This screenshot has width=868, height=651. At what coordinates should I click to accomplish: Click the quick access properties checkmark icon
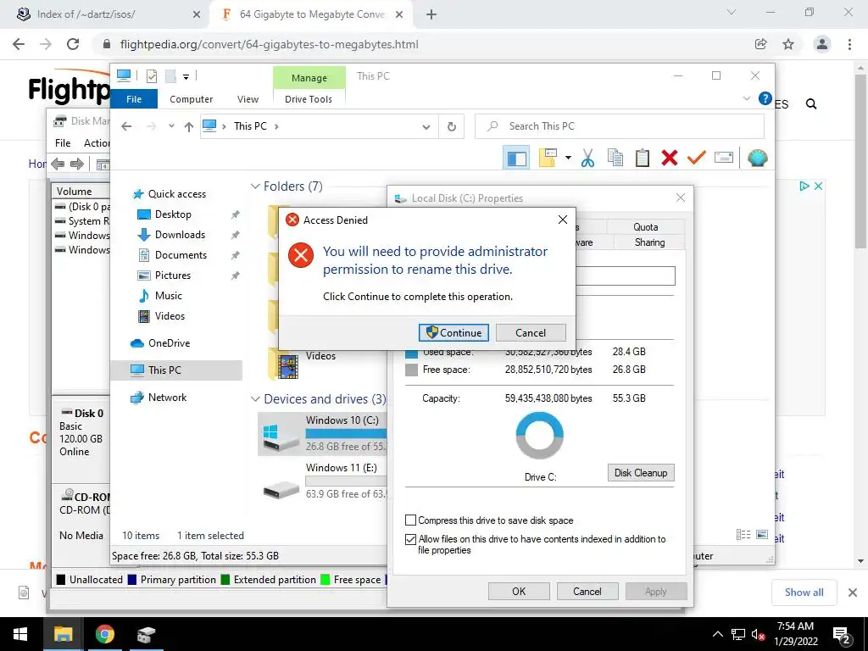151,76
